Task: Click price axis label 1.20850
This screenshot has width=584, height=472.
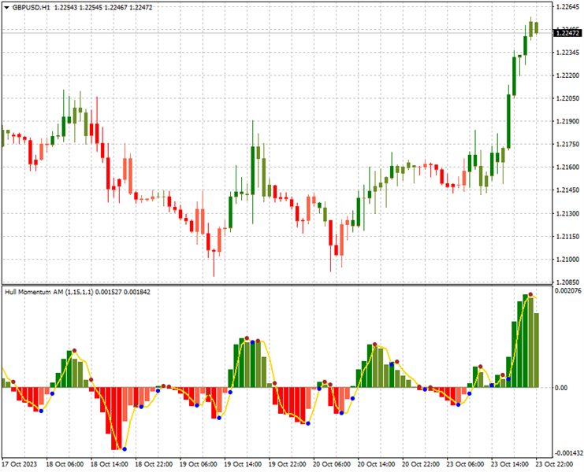Action: coord(567,282)
